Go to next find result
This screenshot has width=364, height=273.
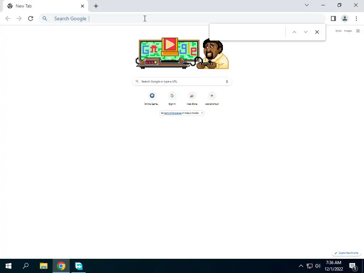[x=305, y=32]
